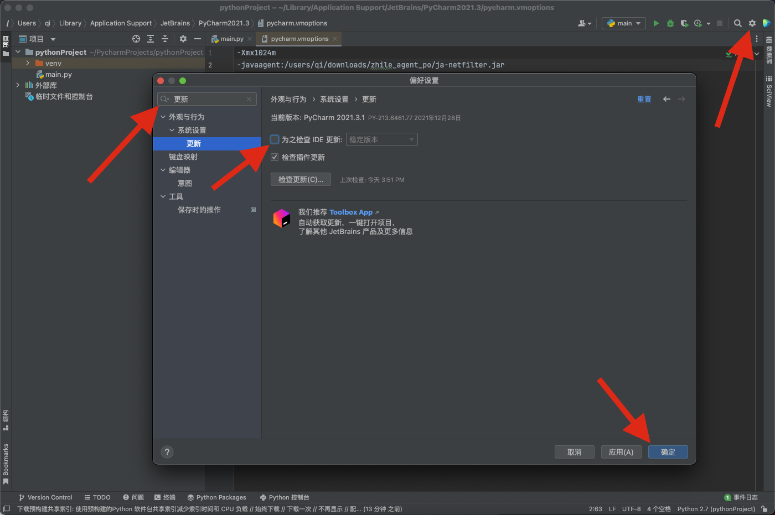
Task: Expand all icon in project panel
Action: pyautogui.click(x=151, y=39)
